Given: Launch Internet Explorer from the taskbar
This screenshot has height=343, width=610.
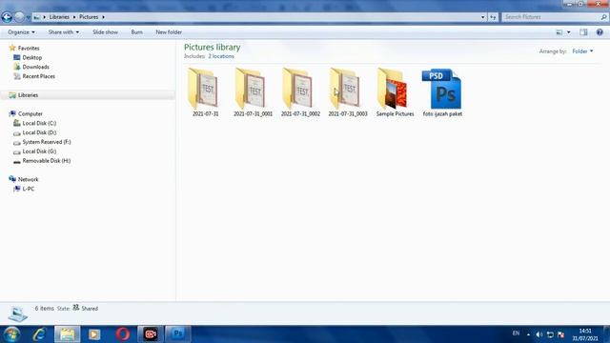Looking at the screenshot, I should (x=40, y=334).
